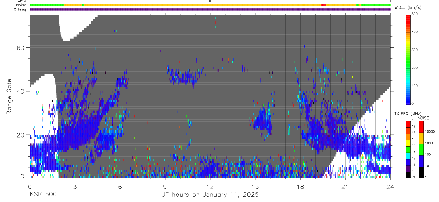Click the 24 tick on UT hours axis
Viewport: 439px width, 202px height.
tap(390, 186)
